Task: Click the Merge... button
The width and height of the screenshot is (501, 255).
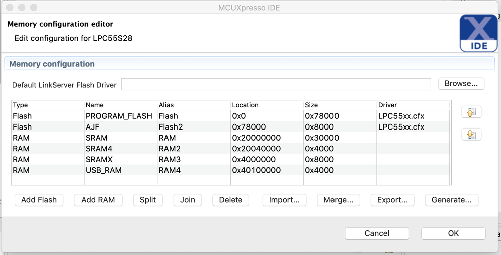Action: [x=339, y=200]
